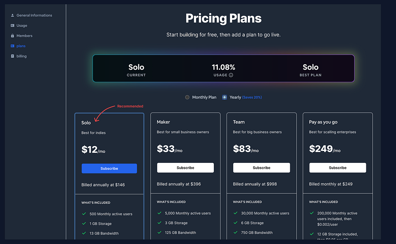The image size is (396, 244).
Task: Go to the Members section
Action: click(25, 36)
